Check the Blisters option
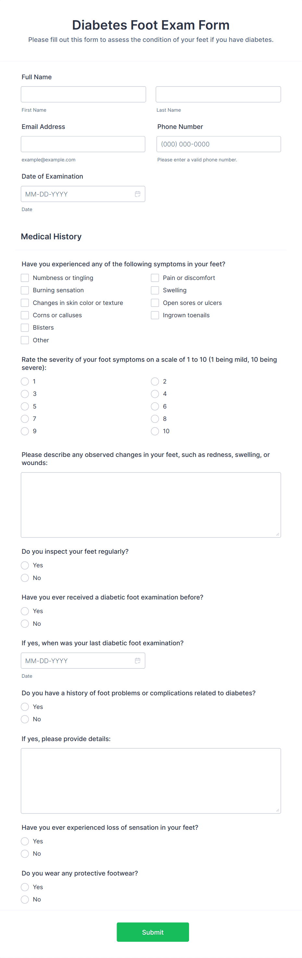This screenshot has height=958, width=302. click(x=25, y=328)
